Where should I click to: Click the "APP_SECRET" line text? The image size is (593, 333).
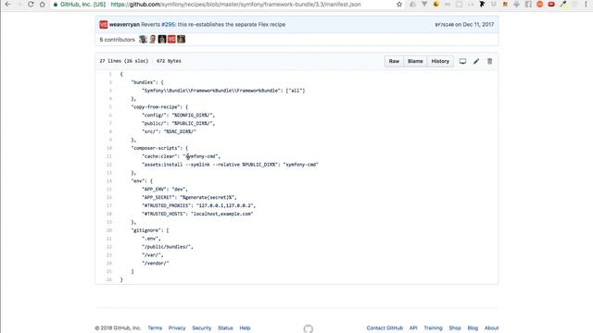(189, 197)
